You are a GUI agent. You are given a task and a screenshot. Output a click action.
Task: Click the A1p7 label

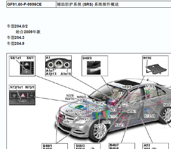pos(50,70)
